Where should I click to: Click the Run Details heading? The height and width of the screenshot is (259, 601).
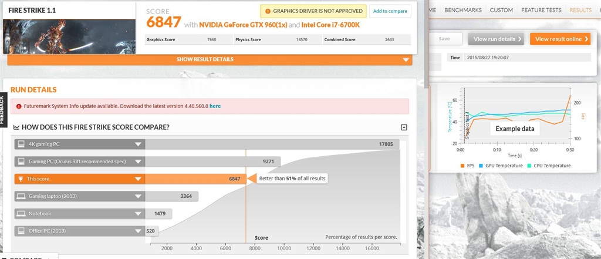point(33,90)
